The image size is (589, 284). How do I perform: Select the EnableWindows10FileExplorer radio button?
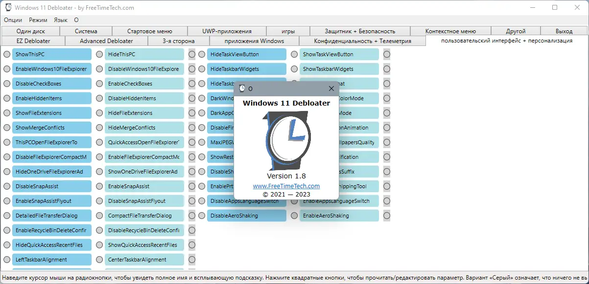7,69
